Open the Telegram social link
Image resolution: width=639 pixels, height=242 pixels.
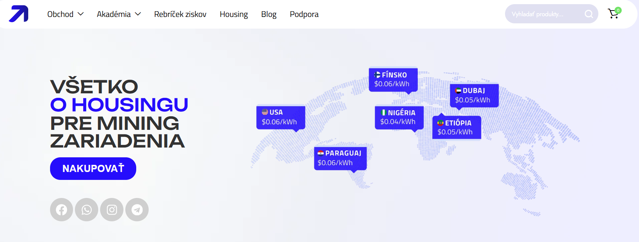tap(137, 210)
